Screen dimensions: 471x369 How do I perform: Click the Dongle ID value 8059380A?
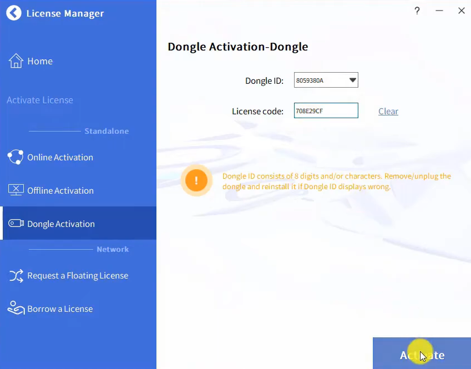click(x=310, y=80)
